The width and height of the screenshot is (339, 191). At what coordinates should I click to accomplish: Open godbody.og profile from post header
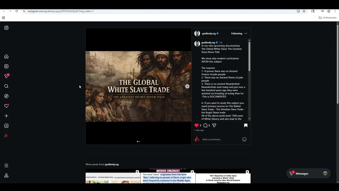click(x=209, y=33)
